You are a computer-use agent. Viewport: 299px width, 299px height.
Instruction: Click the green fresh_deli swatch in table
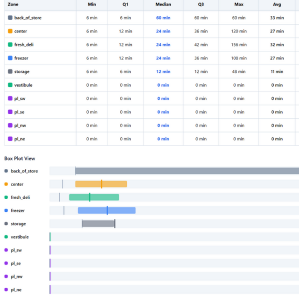click(10, 45)
